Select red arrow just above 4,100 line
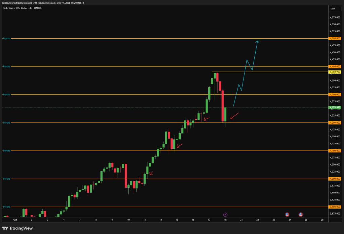Image resolution: width=344 pixels, height=234 pixels. point(179,145)
